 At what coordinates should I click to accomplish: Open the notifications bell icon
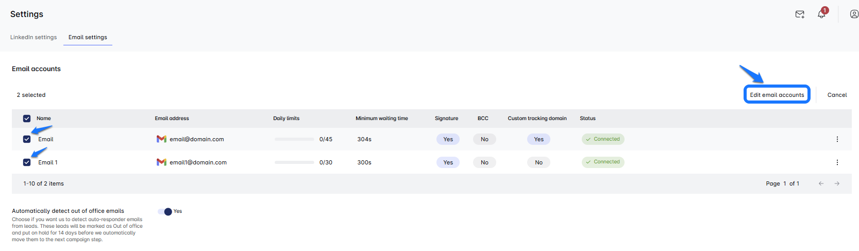tap(821, 14)
